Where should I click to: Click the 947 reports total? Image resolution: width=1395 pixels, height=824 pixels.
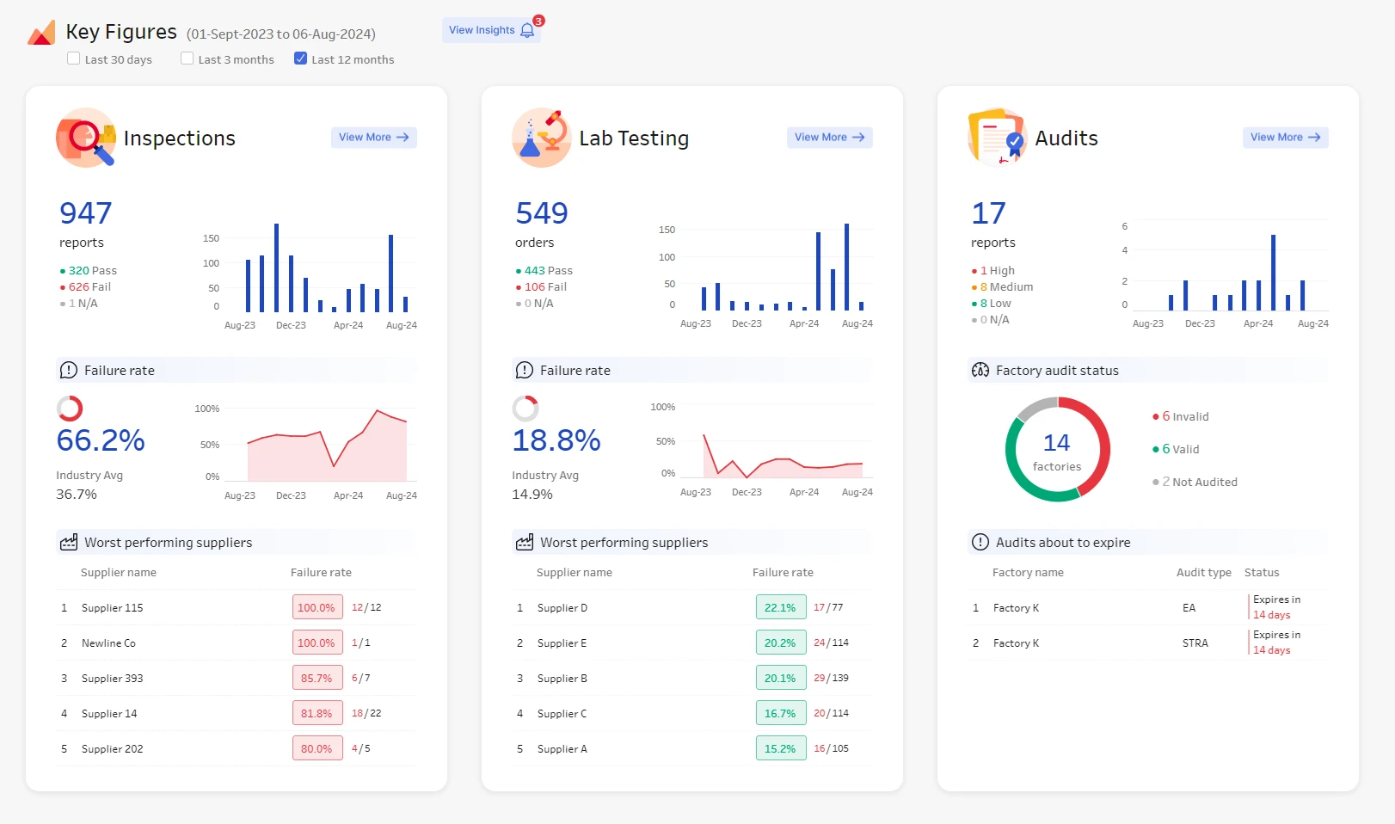coord(86,213)
